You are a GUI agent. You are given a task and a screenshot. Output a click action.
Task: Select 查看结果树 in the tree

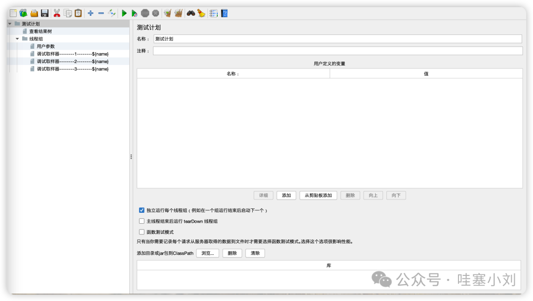[40, 31]
